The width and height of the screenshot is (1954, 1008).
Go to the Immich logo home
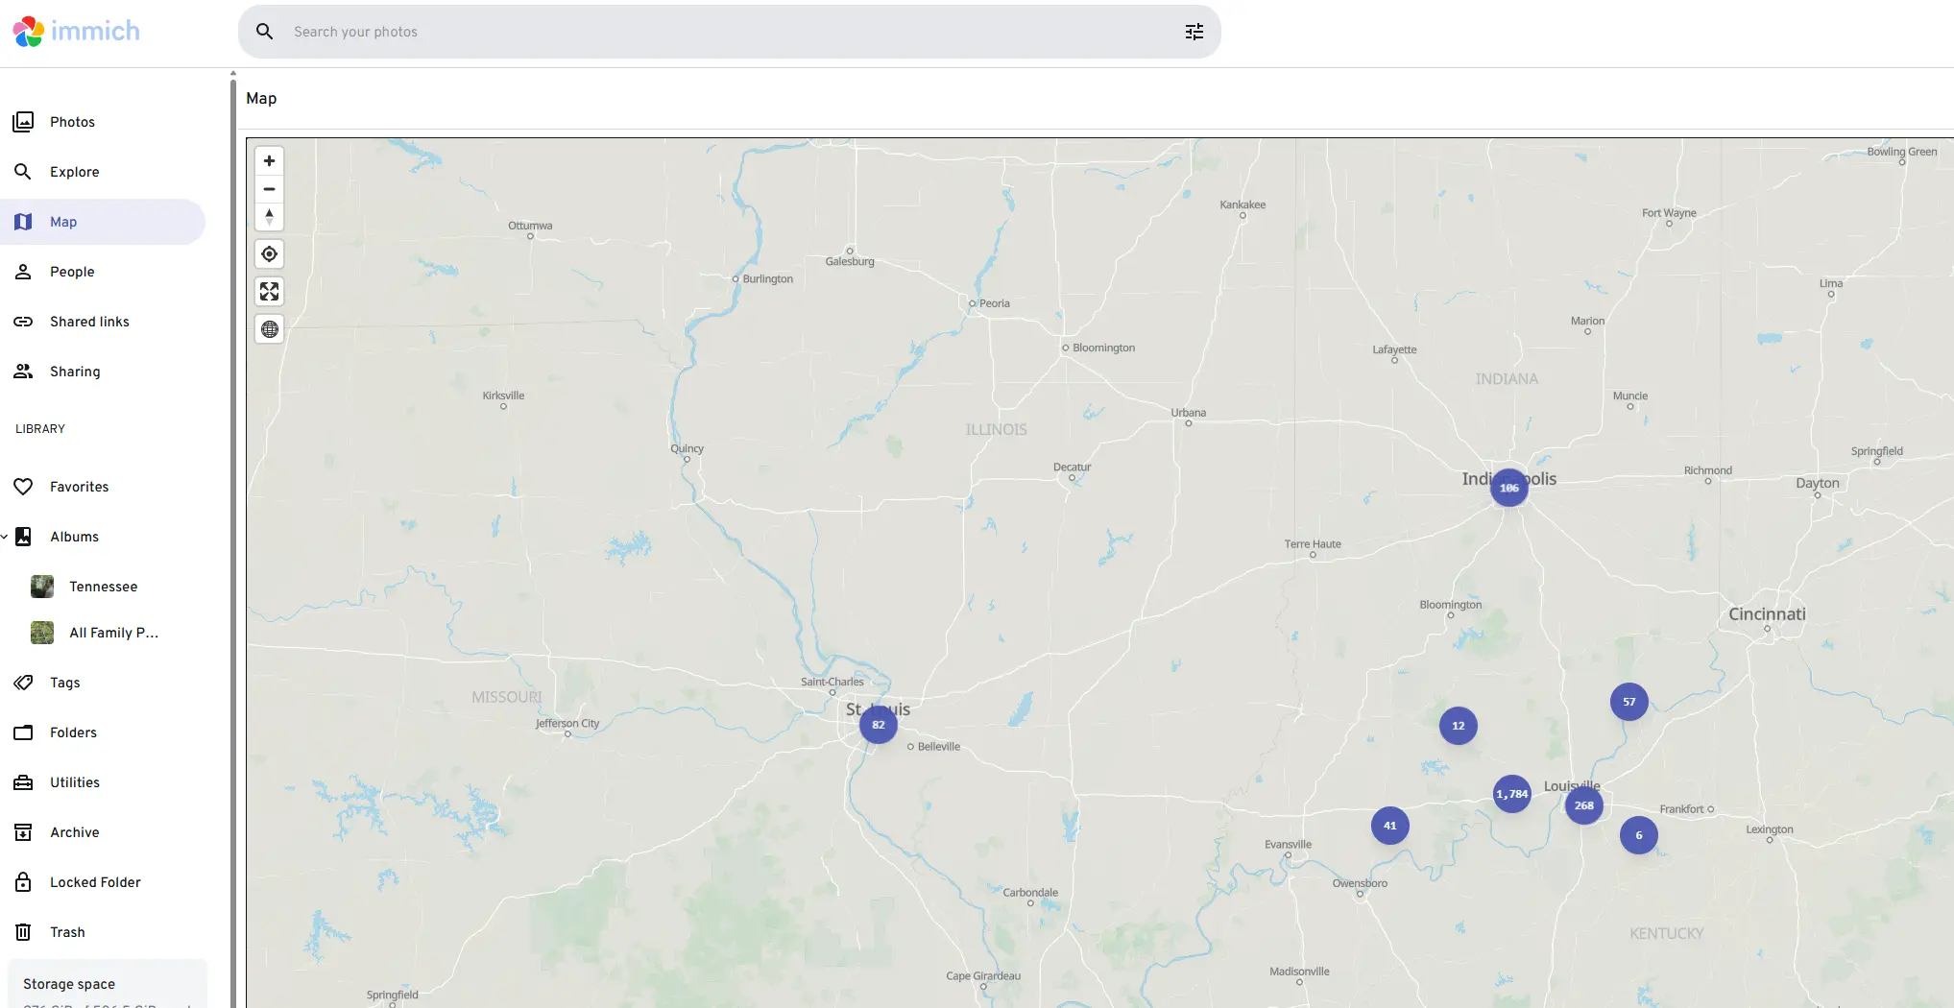point(77,31)
